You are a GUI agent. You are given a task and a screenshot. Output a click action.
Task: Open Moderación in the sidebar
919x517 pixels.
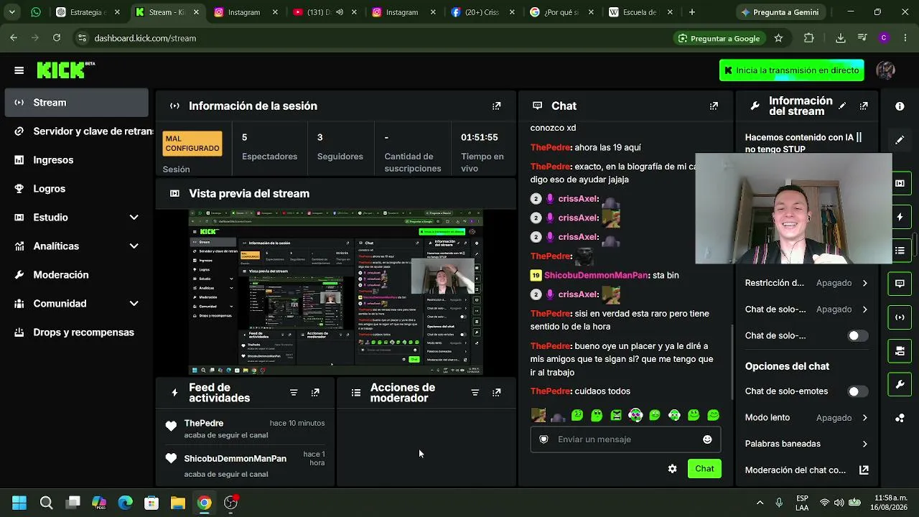76,275
